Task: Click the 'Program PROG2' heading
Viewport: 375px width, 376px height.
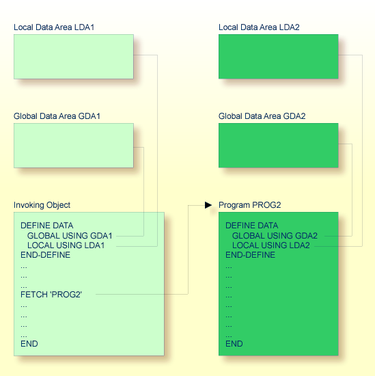Action: point(250,205)
